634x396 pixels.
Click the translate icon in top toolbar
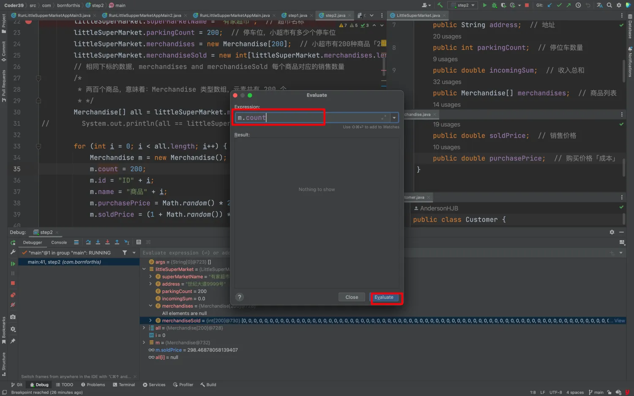point(599,5)
